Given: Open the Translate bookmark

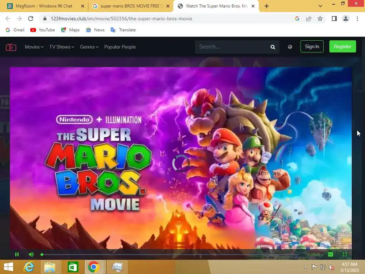Looking at the screenshot, I should coord(123,30).
